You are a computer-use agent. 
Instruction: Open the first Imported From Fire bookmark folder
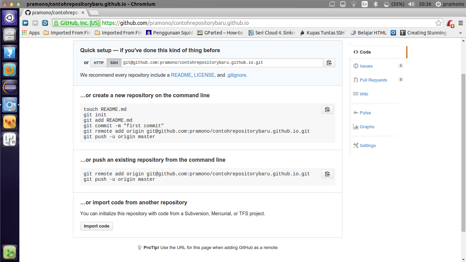click(67, 33)
